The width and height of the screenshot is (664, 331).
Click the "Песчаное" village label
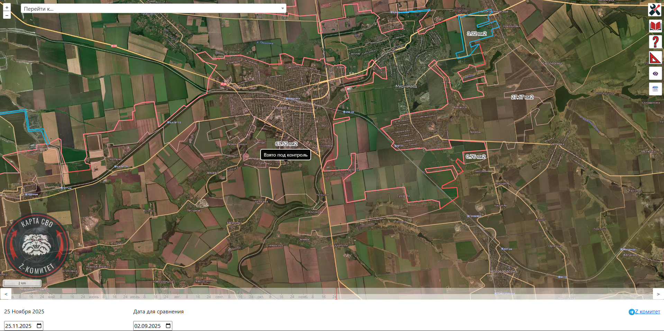click(x=193, y=210)
